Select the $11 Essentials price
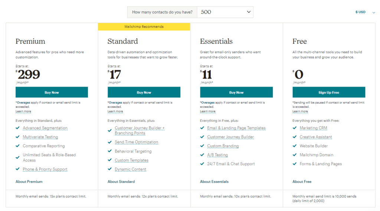The width and height of the screenshot is (380, 211). [x=206, y=74]
